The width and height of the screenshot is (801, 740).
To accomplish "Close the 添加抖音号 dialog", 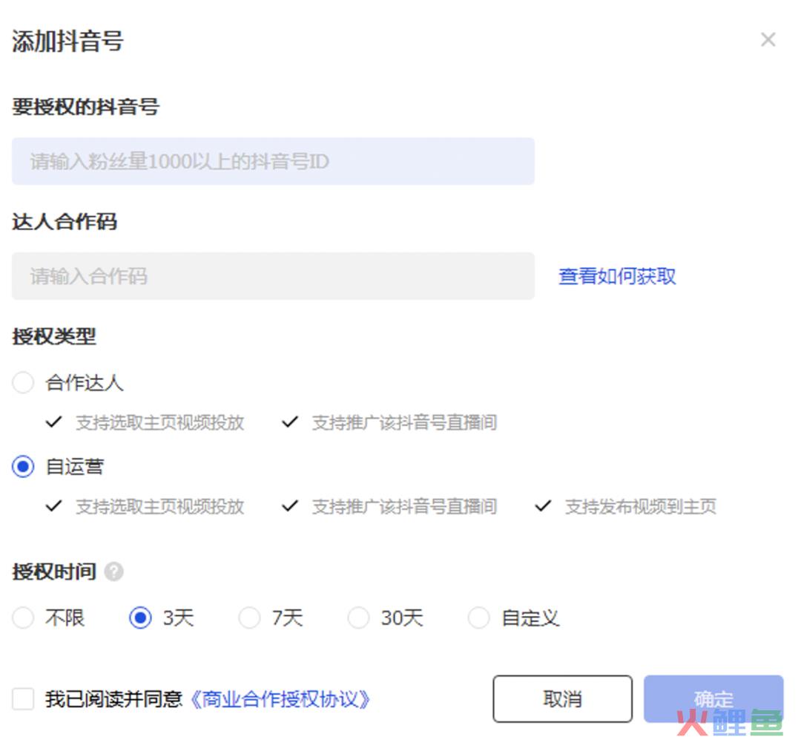I will (768, 39).
